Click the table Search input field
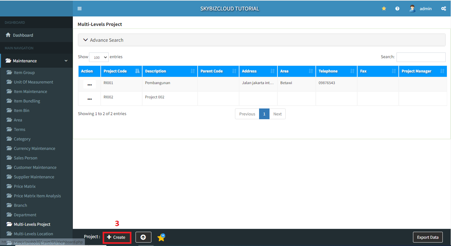 [421, 57]
